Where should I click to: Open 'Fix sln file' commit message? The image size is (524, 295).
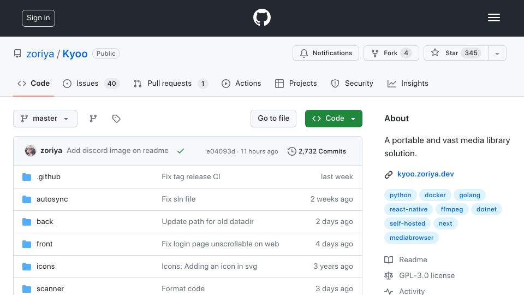[178, 199]
